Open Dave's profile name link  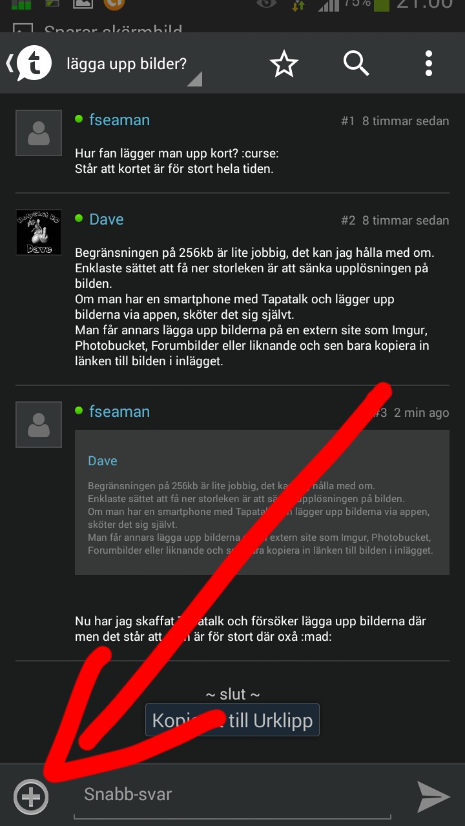click(x=107, y=219)
